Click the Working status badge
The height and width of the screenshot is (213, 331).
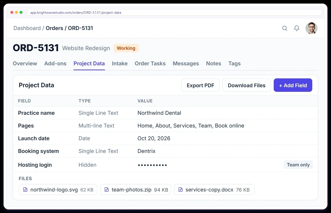pos(126,48)
